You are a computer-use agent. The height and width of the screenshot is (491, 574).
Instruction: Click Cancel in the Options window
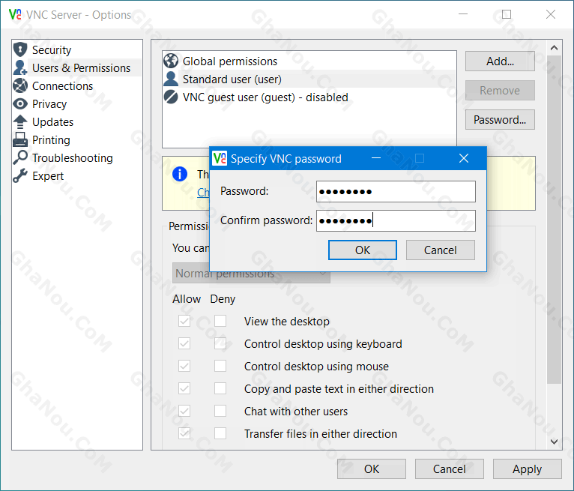[450, 469]
